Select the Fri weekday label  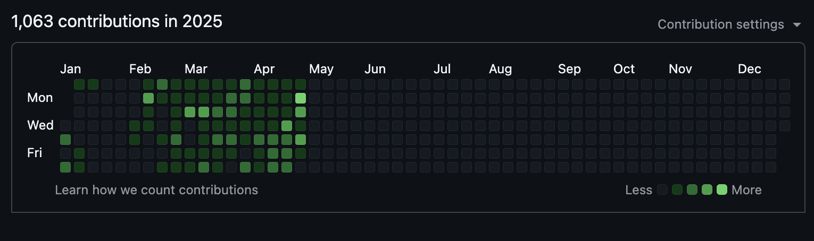pos(35,153)
